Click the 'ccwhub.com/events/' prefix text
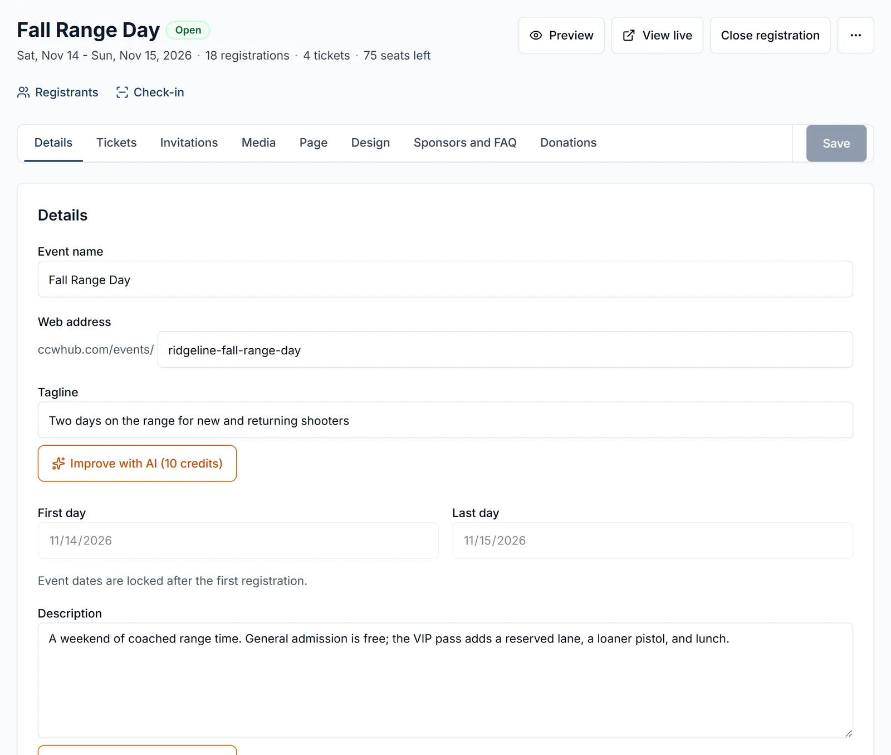 tap(96, 349)
